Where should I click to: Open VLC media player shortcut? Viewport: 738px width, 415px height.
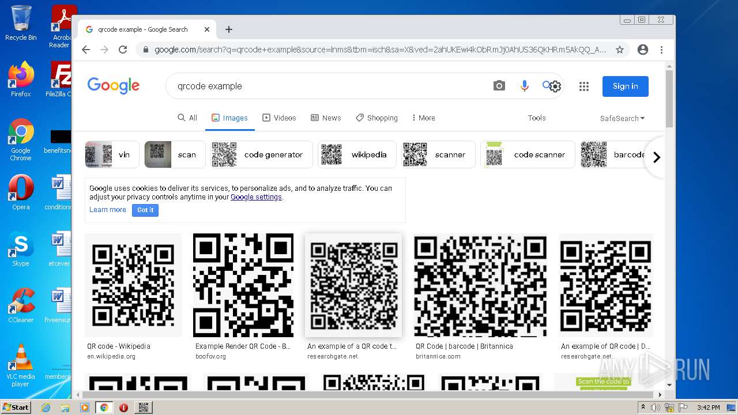[x=21, y=366]
